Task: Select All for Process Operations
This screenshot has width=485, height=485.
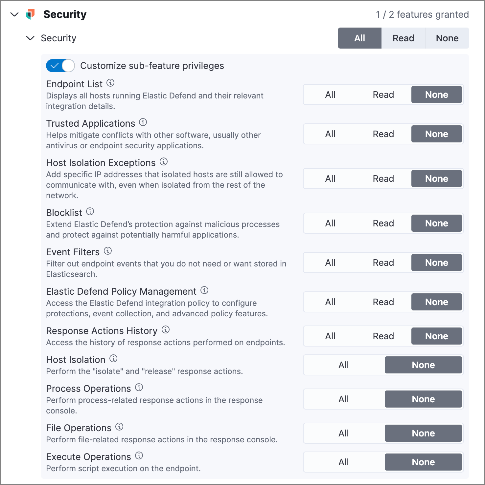Action: click(343, 399)
